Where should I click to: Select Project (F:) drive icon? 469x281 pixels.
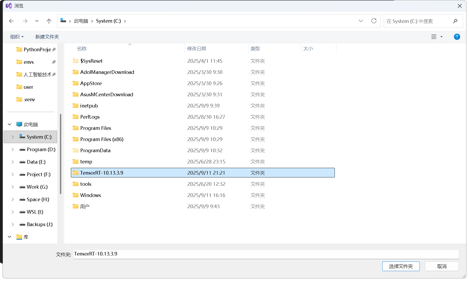pos(22,175)
